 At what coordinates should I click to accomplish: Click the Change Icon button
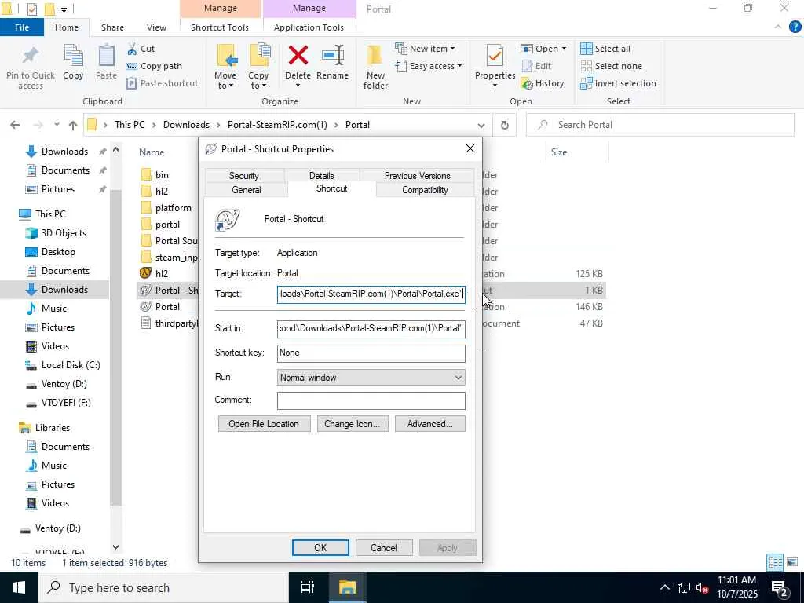click(353, 424)
